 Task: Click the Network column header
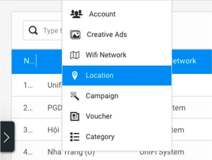tap(184, 61)
